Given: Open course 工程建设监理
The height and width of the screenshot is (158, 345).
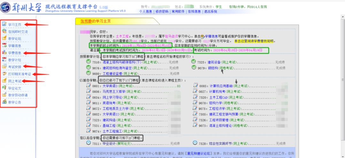Looking at the screenshot, I should pyautogui.click(x=112, y=74).
